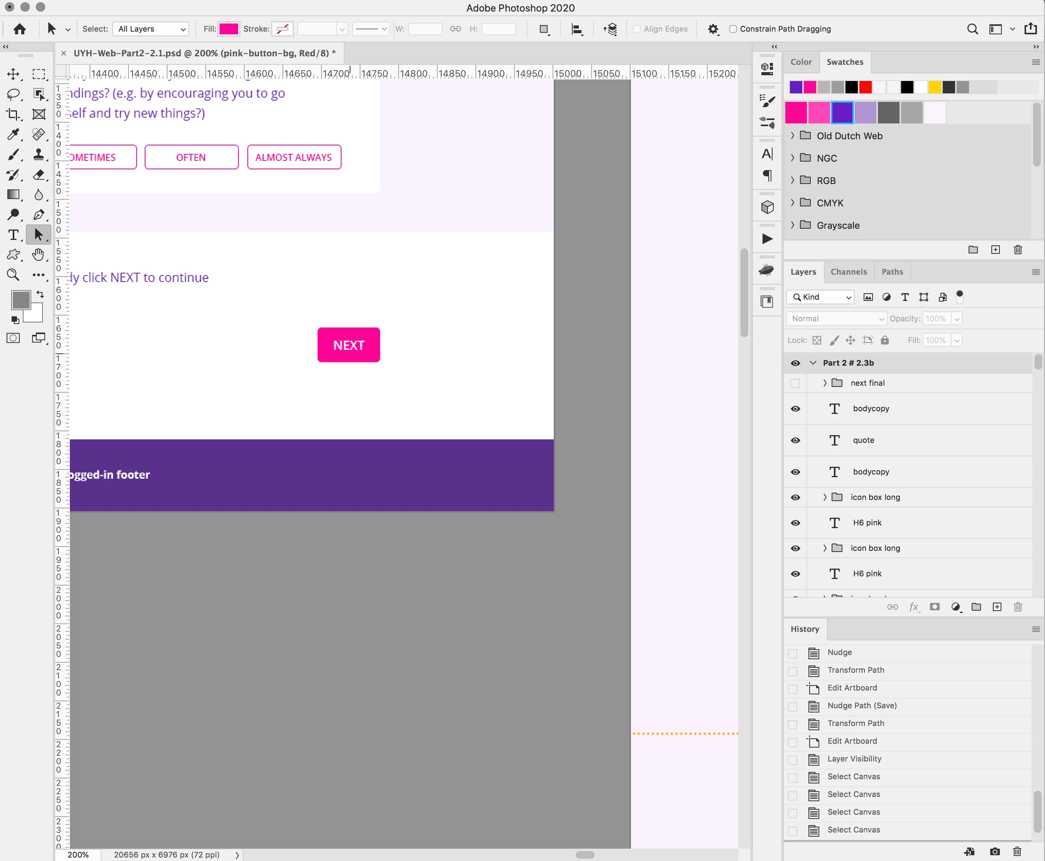Open the Normal blend mode dropdown

(837, 319)
